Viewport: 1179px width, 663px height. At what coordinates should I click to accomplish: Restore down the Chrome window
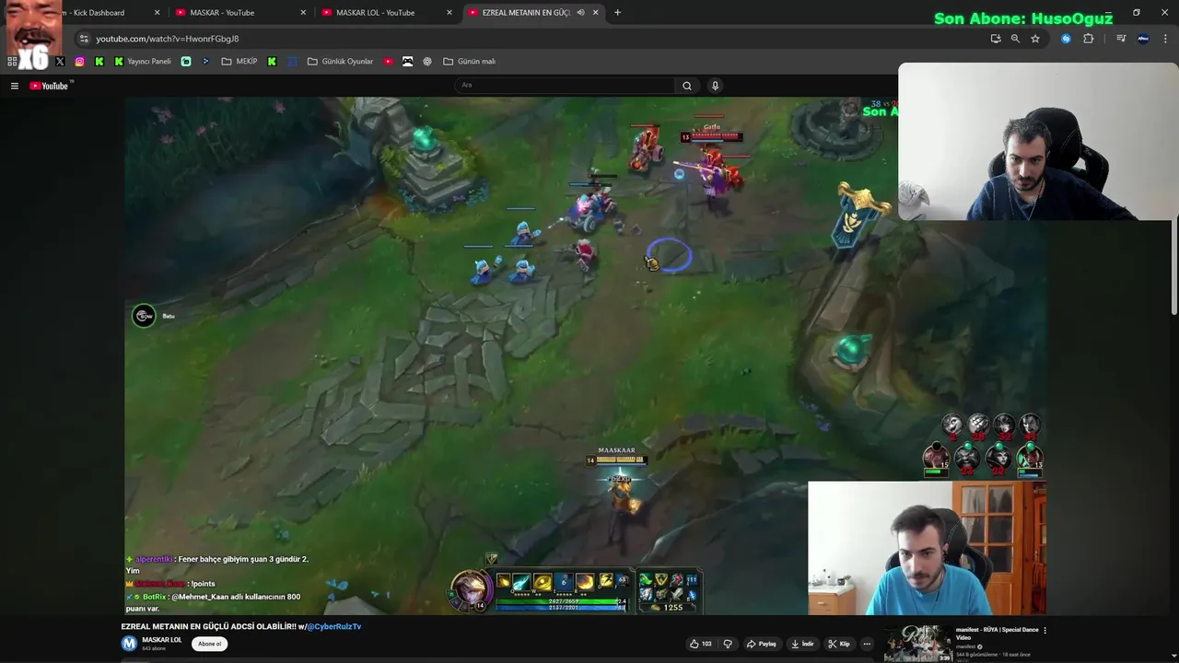click(1136, 13)
